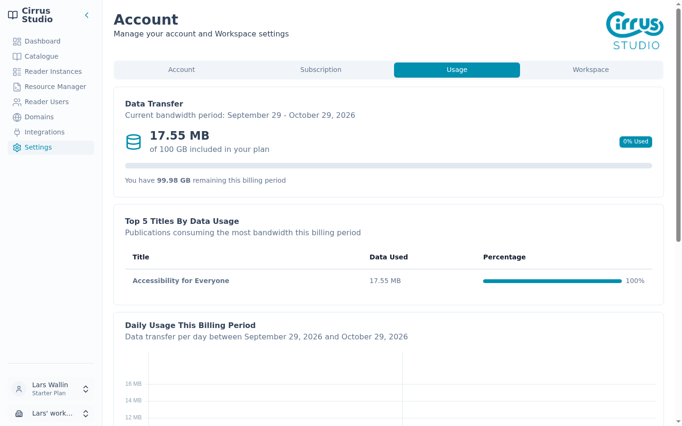
Task: Open the Workspace tab
Action: [591, 70]
